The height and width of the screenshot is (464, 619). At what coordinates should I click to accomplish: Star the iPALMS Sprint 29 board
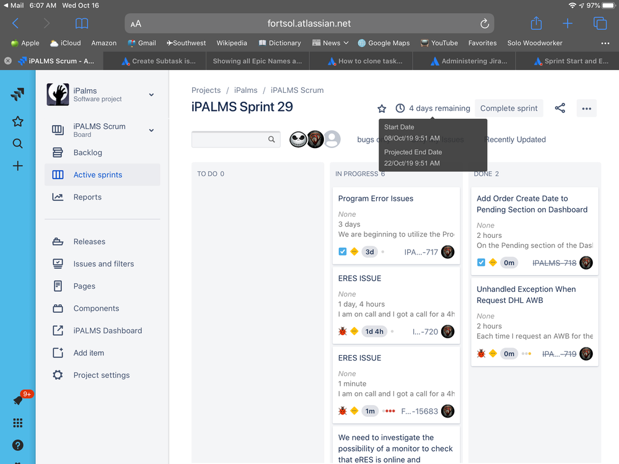[381, 108]
